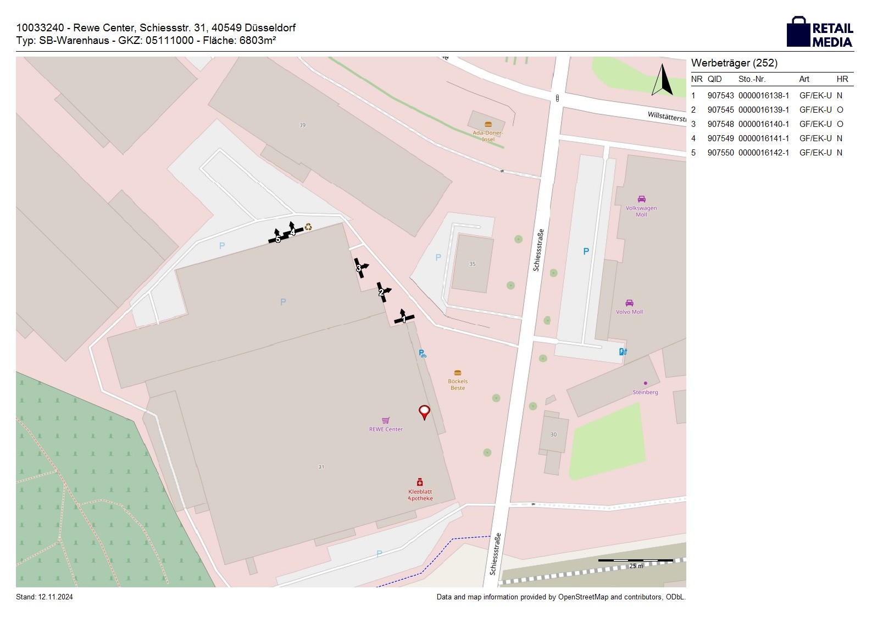Select billboard marker number 2
Image resolution: width=872 pixels, height=617 pixels.
[x=382, y=292]
